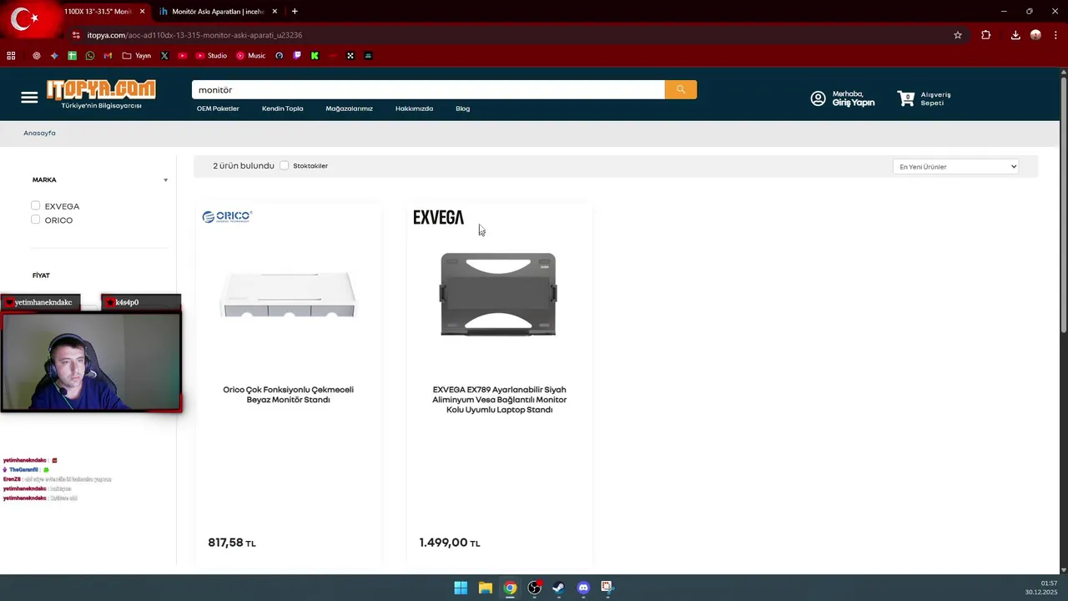Viewport: 1068px width, 601px height.
Task: Click the search field containing "monitör"
Action: pyautogui.click(x=428, y=89)
